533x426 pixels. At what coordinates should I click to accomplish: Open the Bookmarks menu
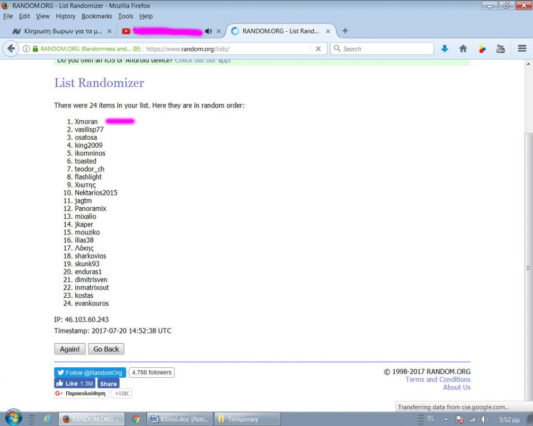point(97,16)
